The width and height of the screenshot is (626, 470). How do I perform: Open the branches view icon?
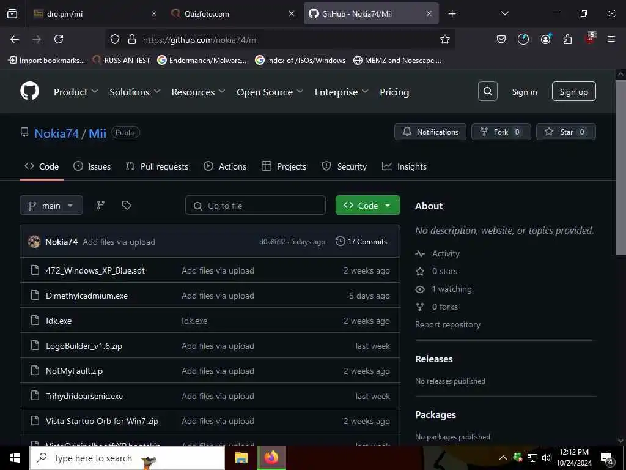pos(101,206)
